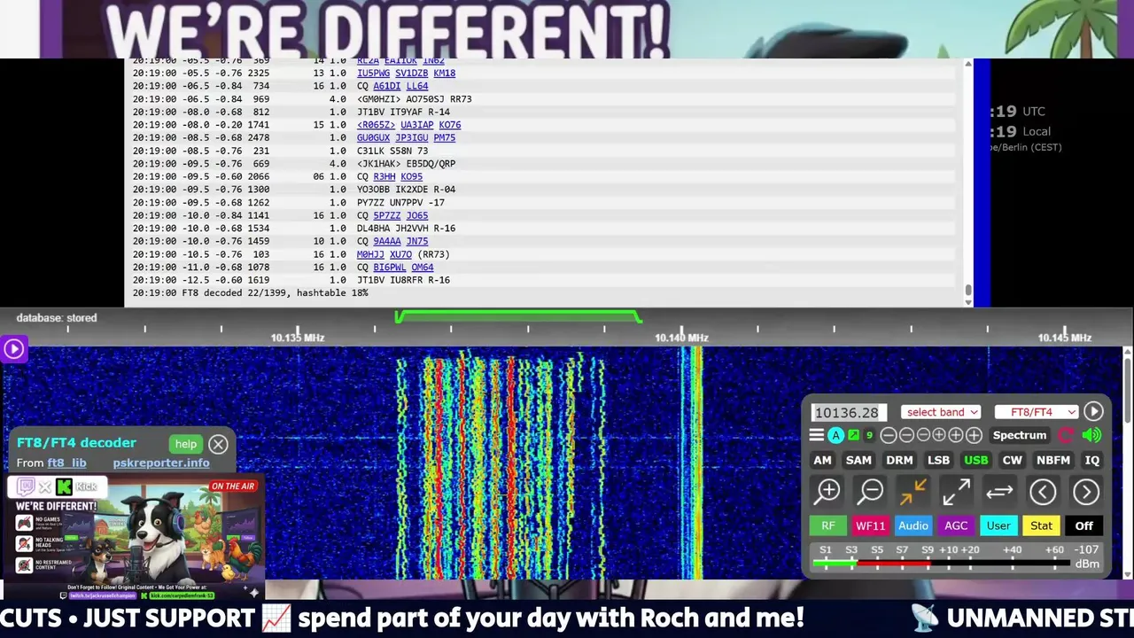Image resolution: width=1134 pixels, height=638 pixels.
Task: Switch to the AGC tab
Action: pyautogui.click(x=956, y=525)
